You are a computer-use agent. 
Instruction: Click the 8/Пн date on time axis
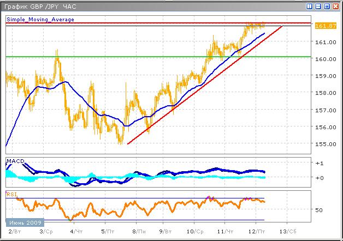coord(140,232)
